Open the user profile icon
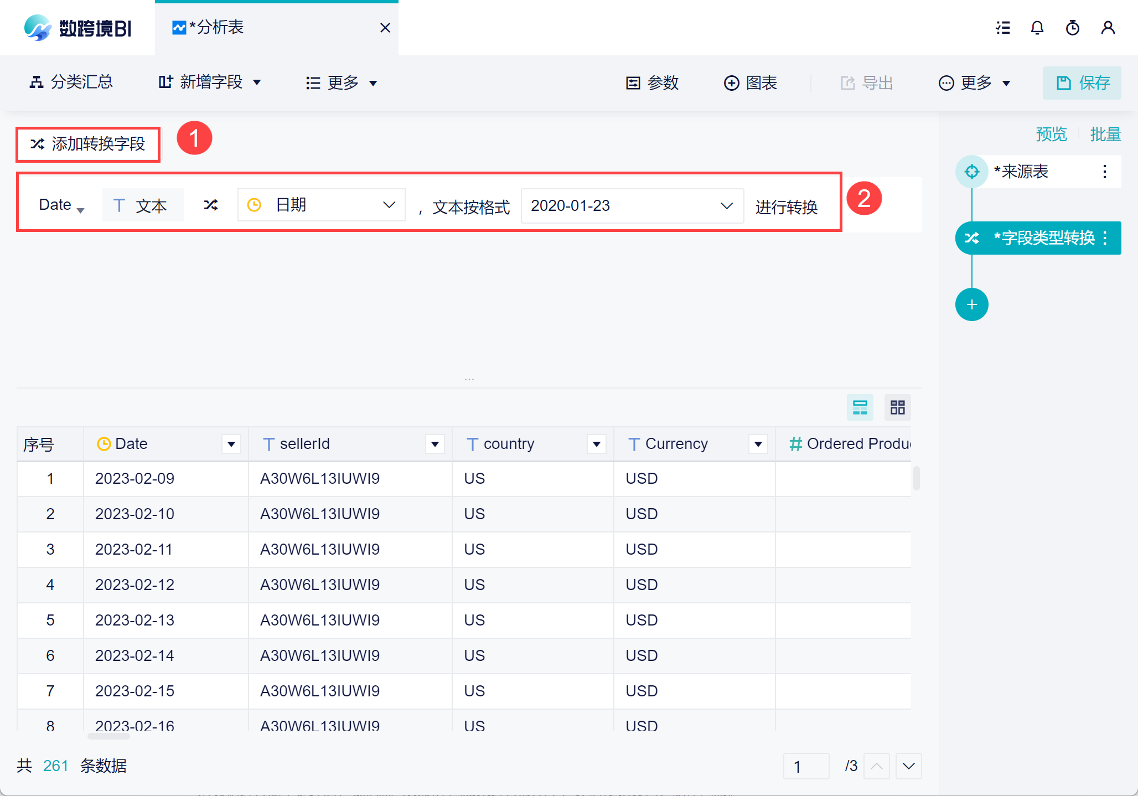 (1108, 28)
